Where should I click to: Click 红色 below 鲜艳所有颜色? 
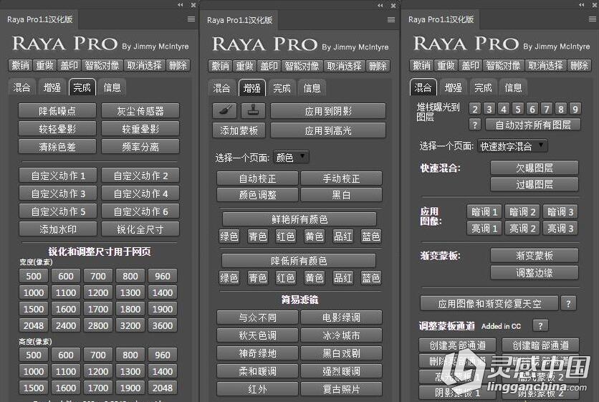coord(286,236)
